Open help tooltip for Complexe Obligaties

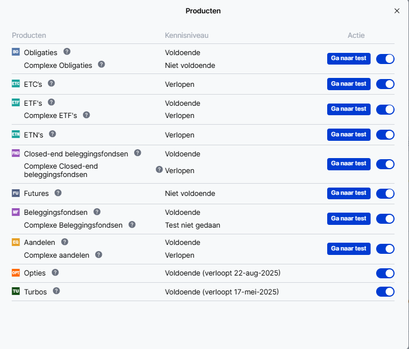[x=101, y=64]
